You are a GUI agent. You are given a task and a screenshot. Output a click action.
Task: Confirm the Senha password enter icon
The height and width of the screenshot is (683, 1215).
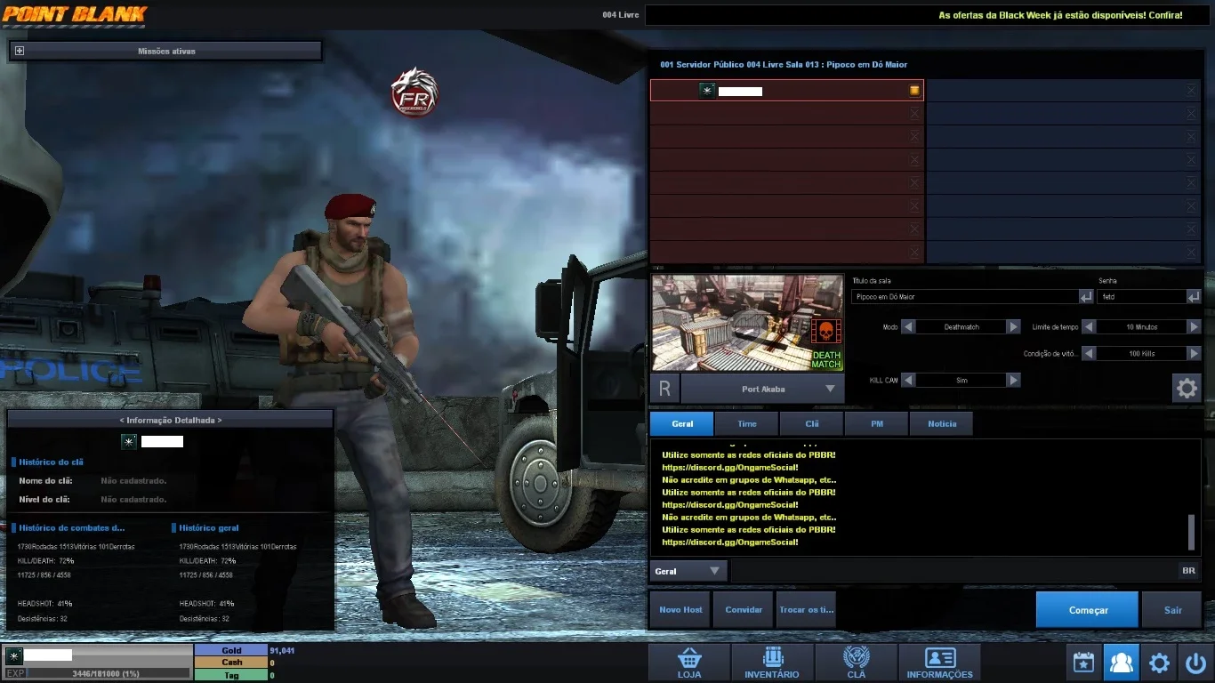[x=1194, y=296]
